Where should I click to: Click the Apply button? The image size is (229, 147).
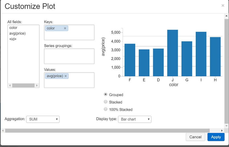click(216, 137)
